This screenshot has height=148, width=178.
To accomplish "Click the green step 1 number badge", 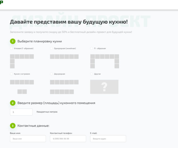I will tap(13, 41).
